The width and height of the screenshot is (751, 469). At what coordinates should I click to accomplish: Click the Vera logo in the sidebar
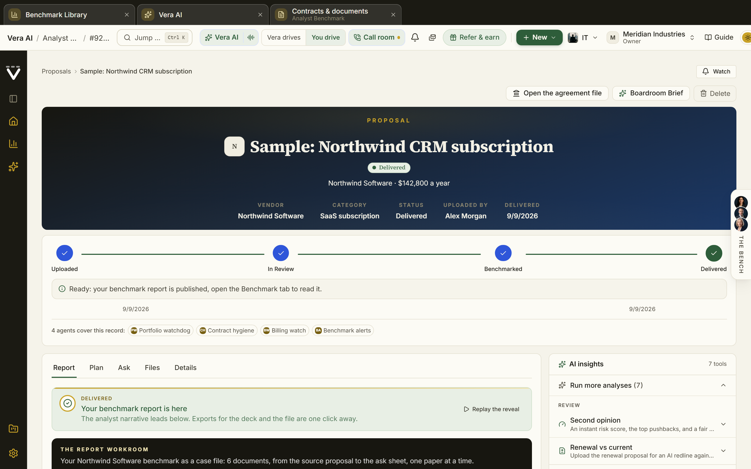13,73
